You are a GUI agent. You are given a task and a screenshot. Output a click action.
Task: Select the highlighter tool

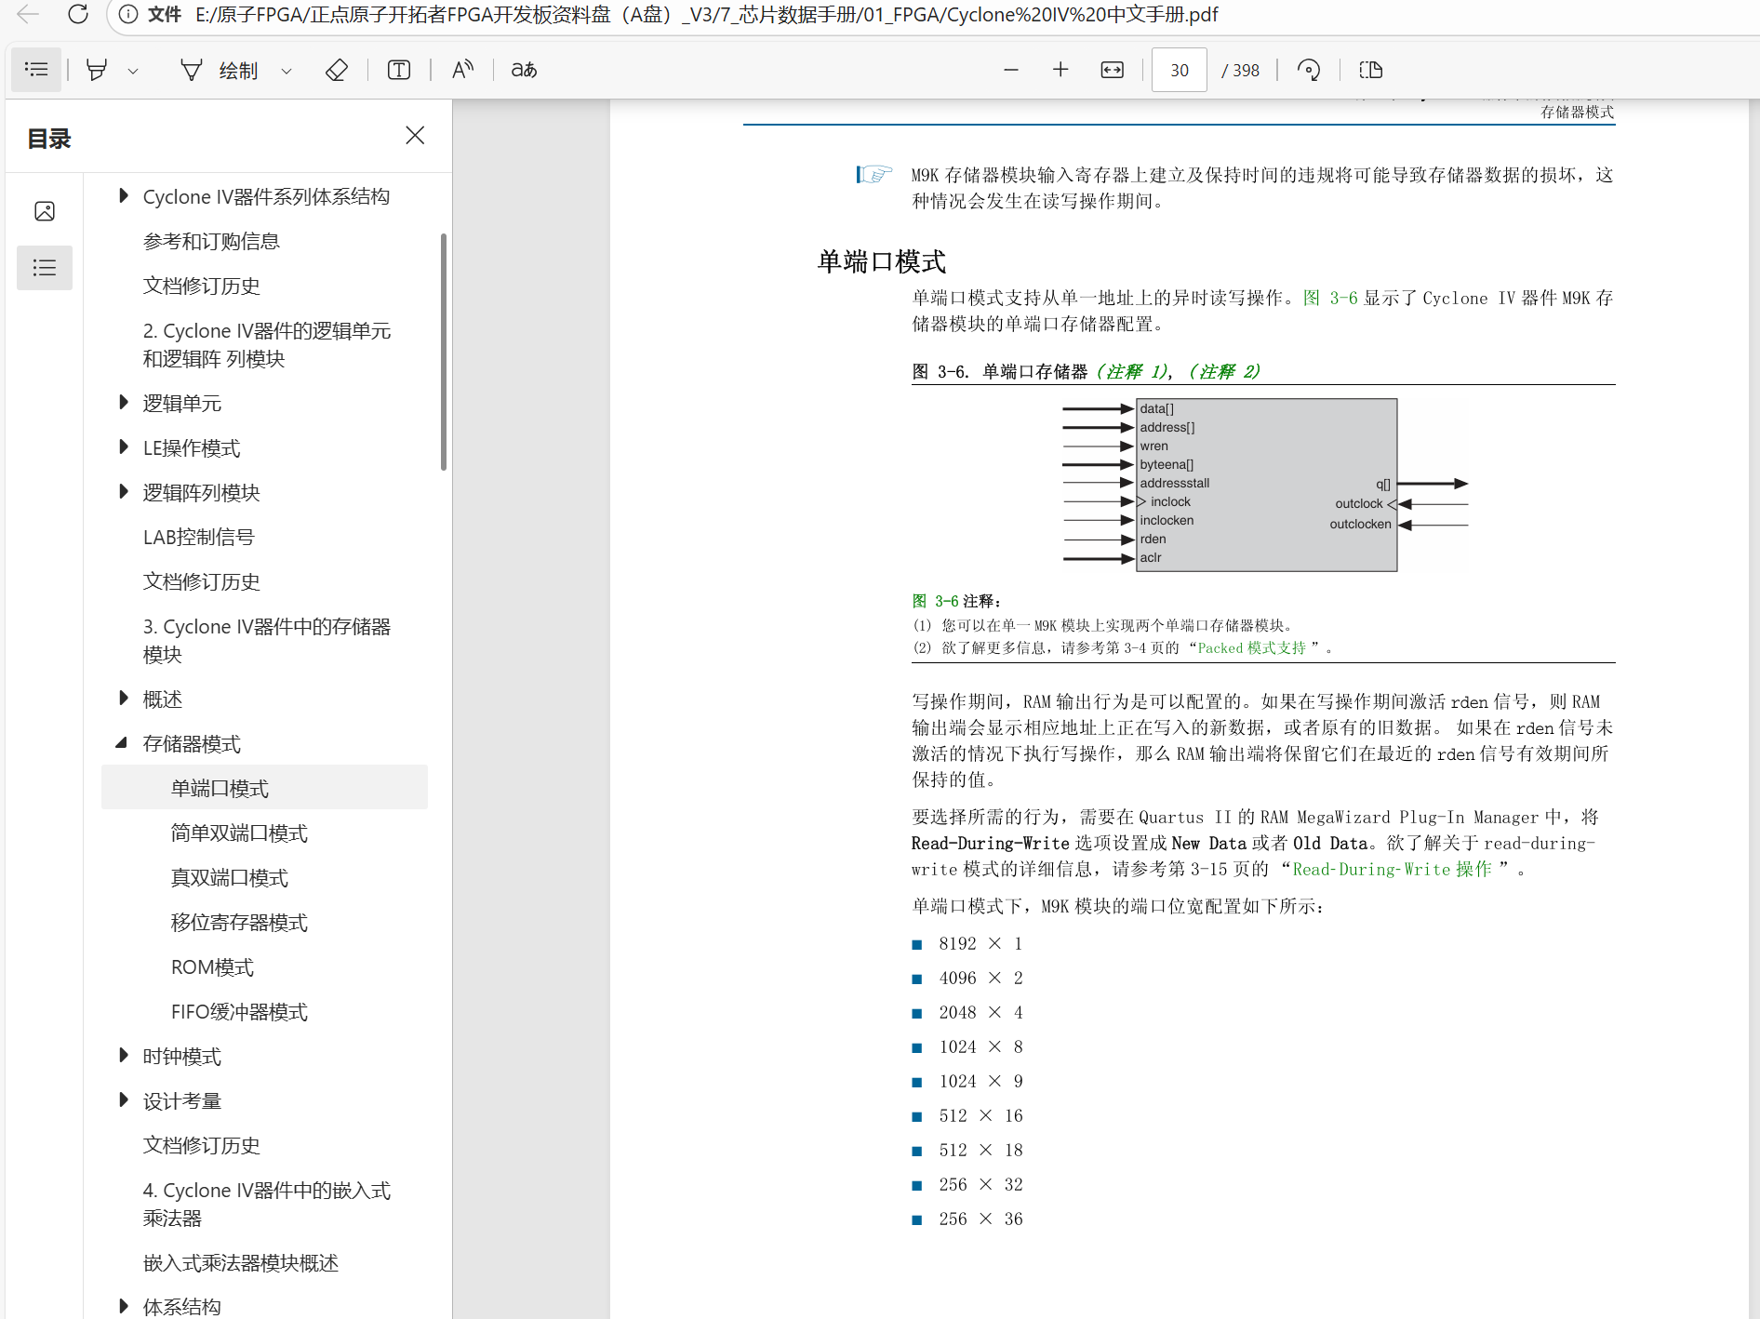click(97, 70)
